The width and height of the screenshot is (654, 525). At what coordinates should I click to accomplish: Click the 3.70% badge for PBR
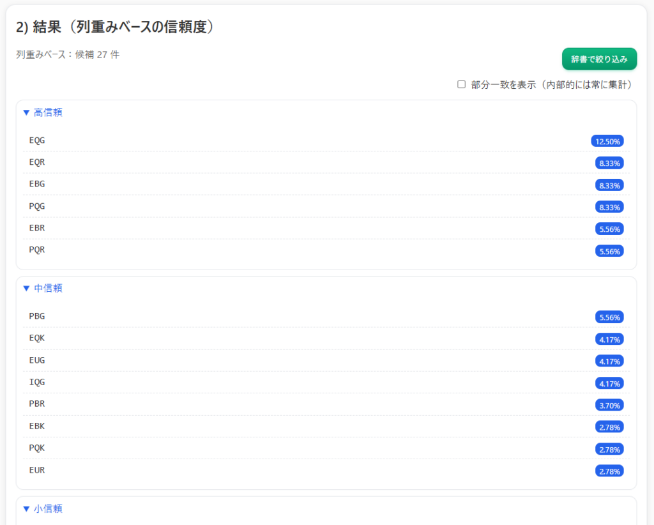609,405
